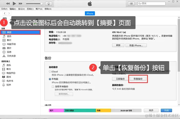Click the 其他 storage bar segment
The width and height of the screenshot is (180, 119).
click(103, 111)
